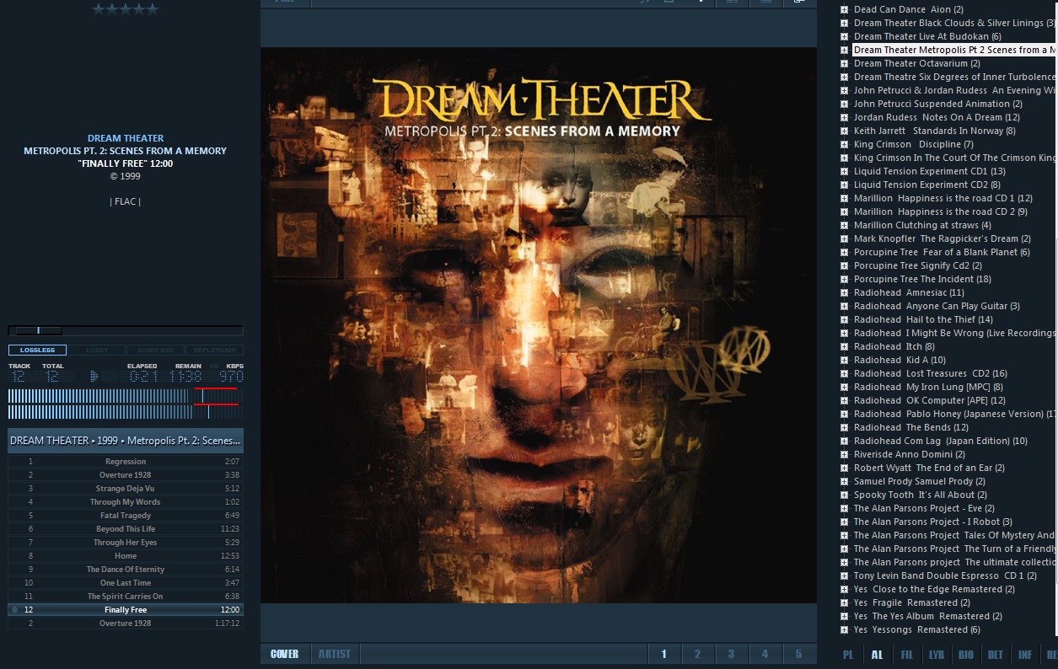Select panel tab 2
1058x669 pixels.
(697, 654)
